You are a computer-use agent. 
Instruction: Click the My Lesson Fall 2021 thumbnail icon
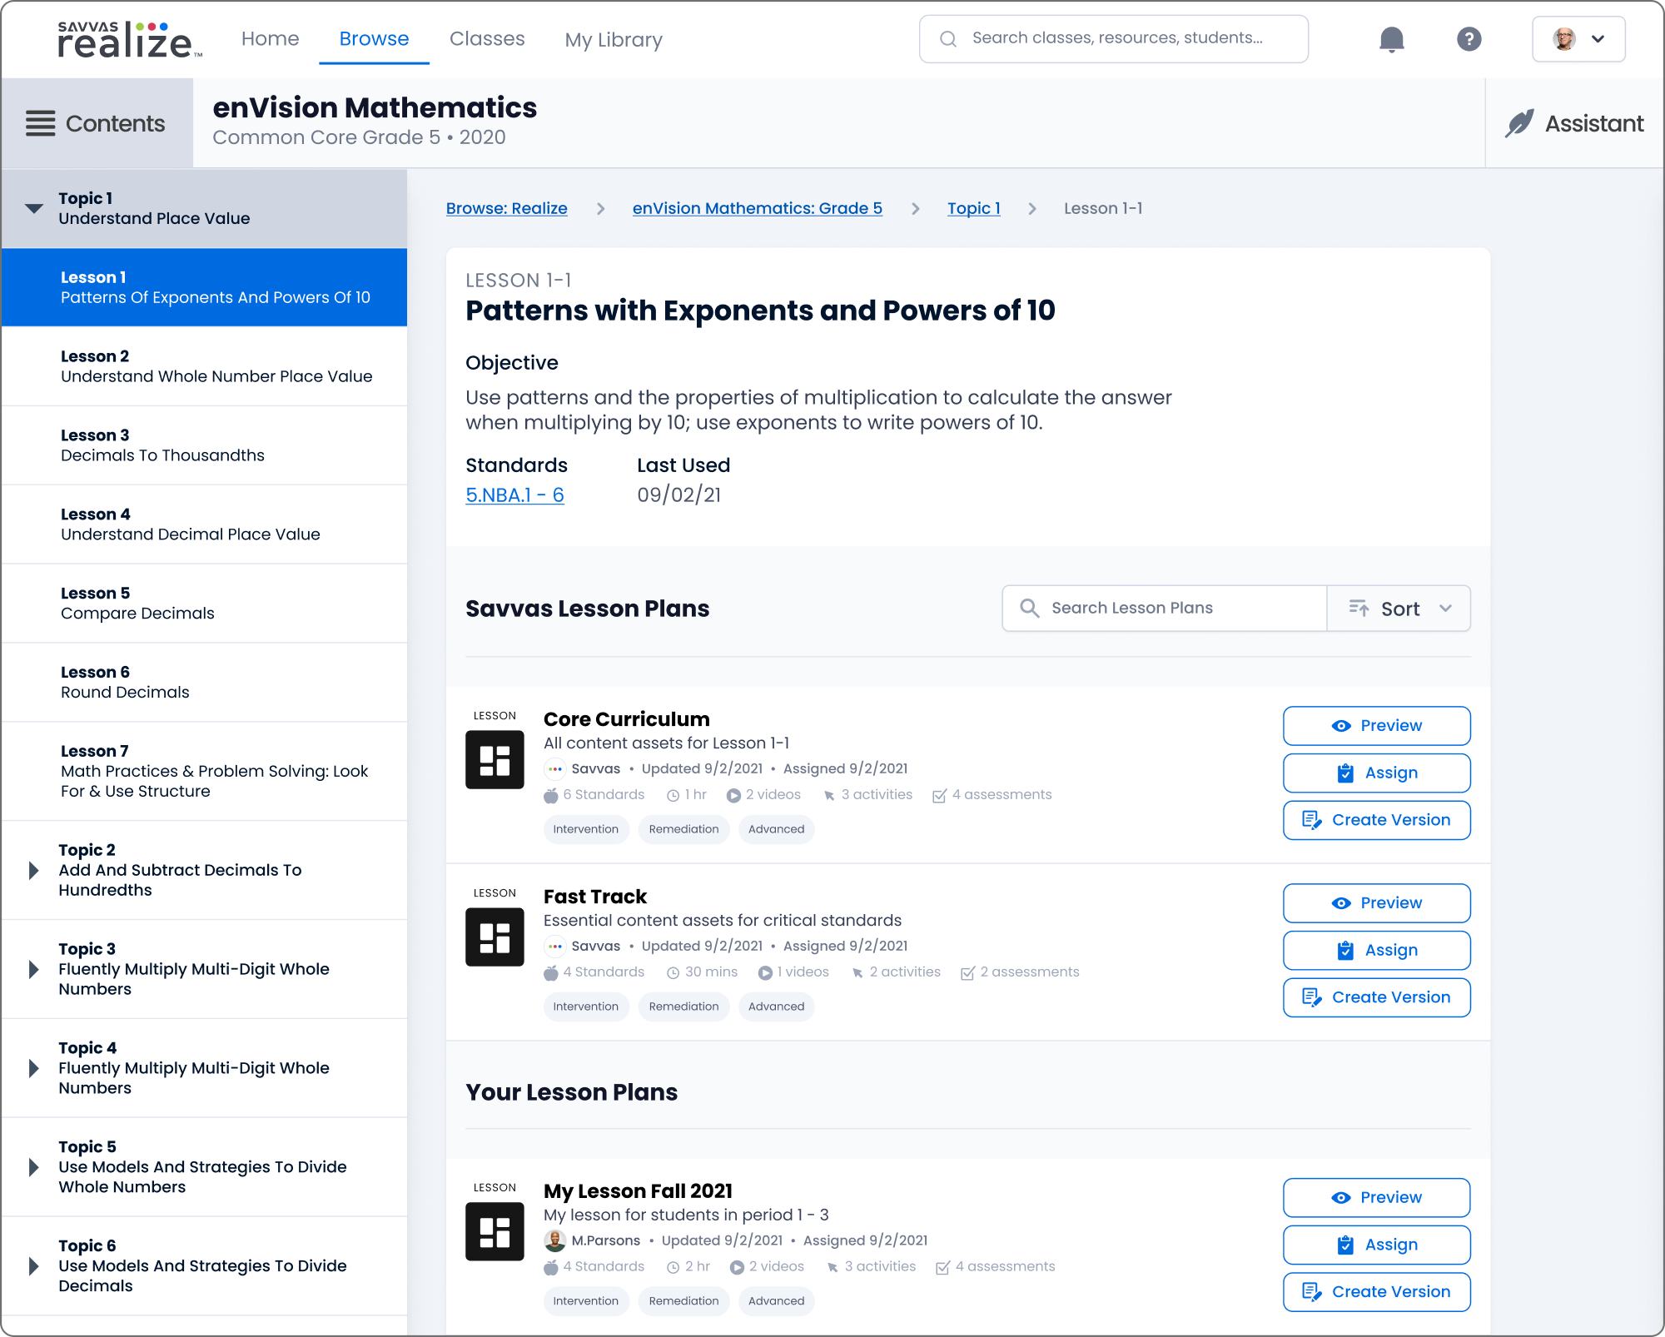pos(495,1231)
